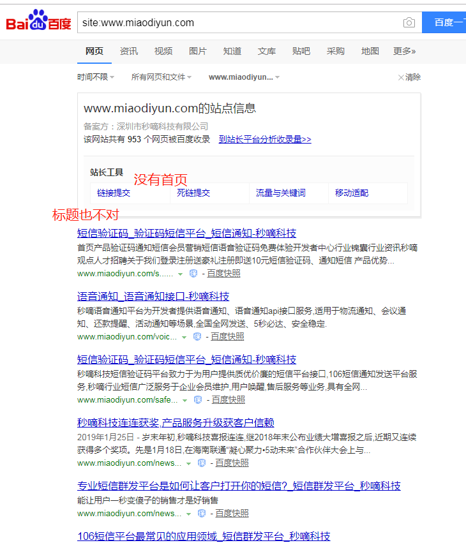
Task: Click 流量与关键词 webmaster tool
Action: pyautogui.click(x=281, y=193)
